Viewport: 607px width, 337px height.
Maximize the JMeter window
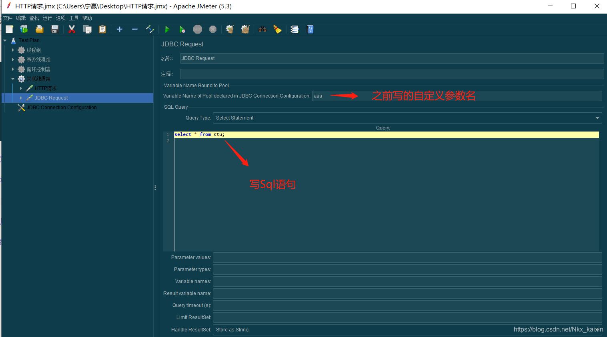(573, 6)
